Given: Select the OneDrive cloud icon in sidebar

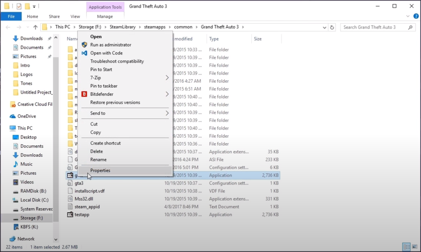Looking at the screenshot, I should click(13, 116).
